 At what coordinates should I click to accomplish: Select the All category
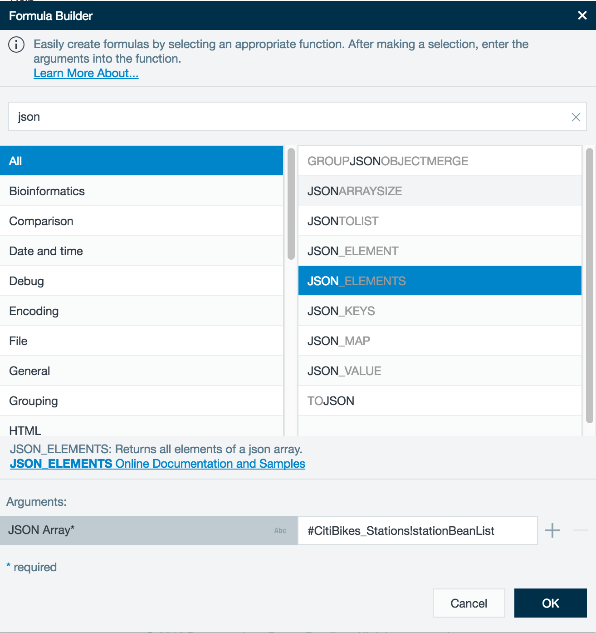pos(142,161)
